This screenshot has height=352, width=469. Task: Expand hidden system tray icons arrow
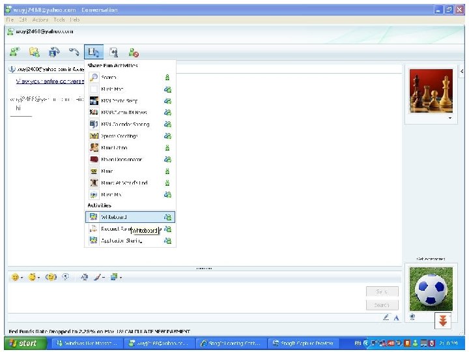click(x=366, y=344)
